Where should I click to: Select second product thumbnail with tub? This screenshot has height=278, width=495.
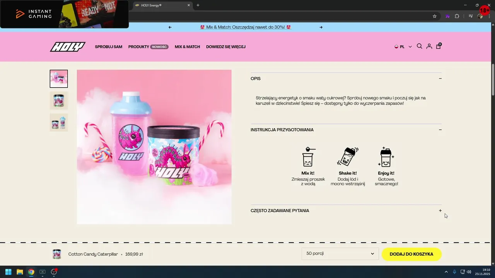(x=59, y=100)
